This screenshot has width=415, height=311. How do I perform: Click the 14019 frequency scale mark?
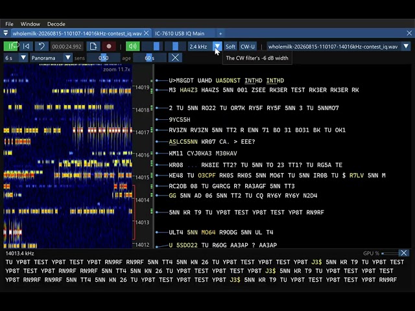point(143,87)
